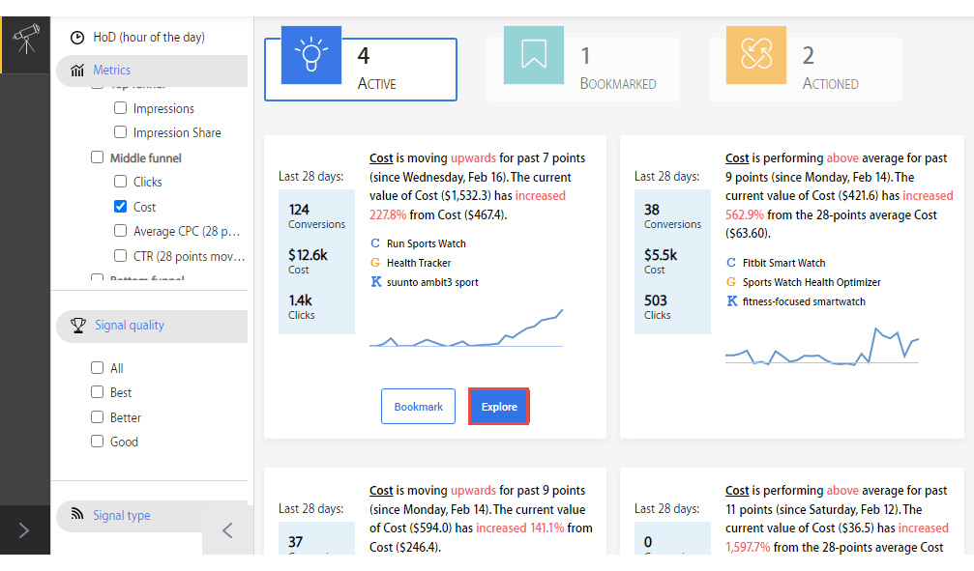Click the lightbulb Active icon
This screenshot has height=571, width=974.
pos(311,55)
